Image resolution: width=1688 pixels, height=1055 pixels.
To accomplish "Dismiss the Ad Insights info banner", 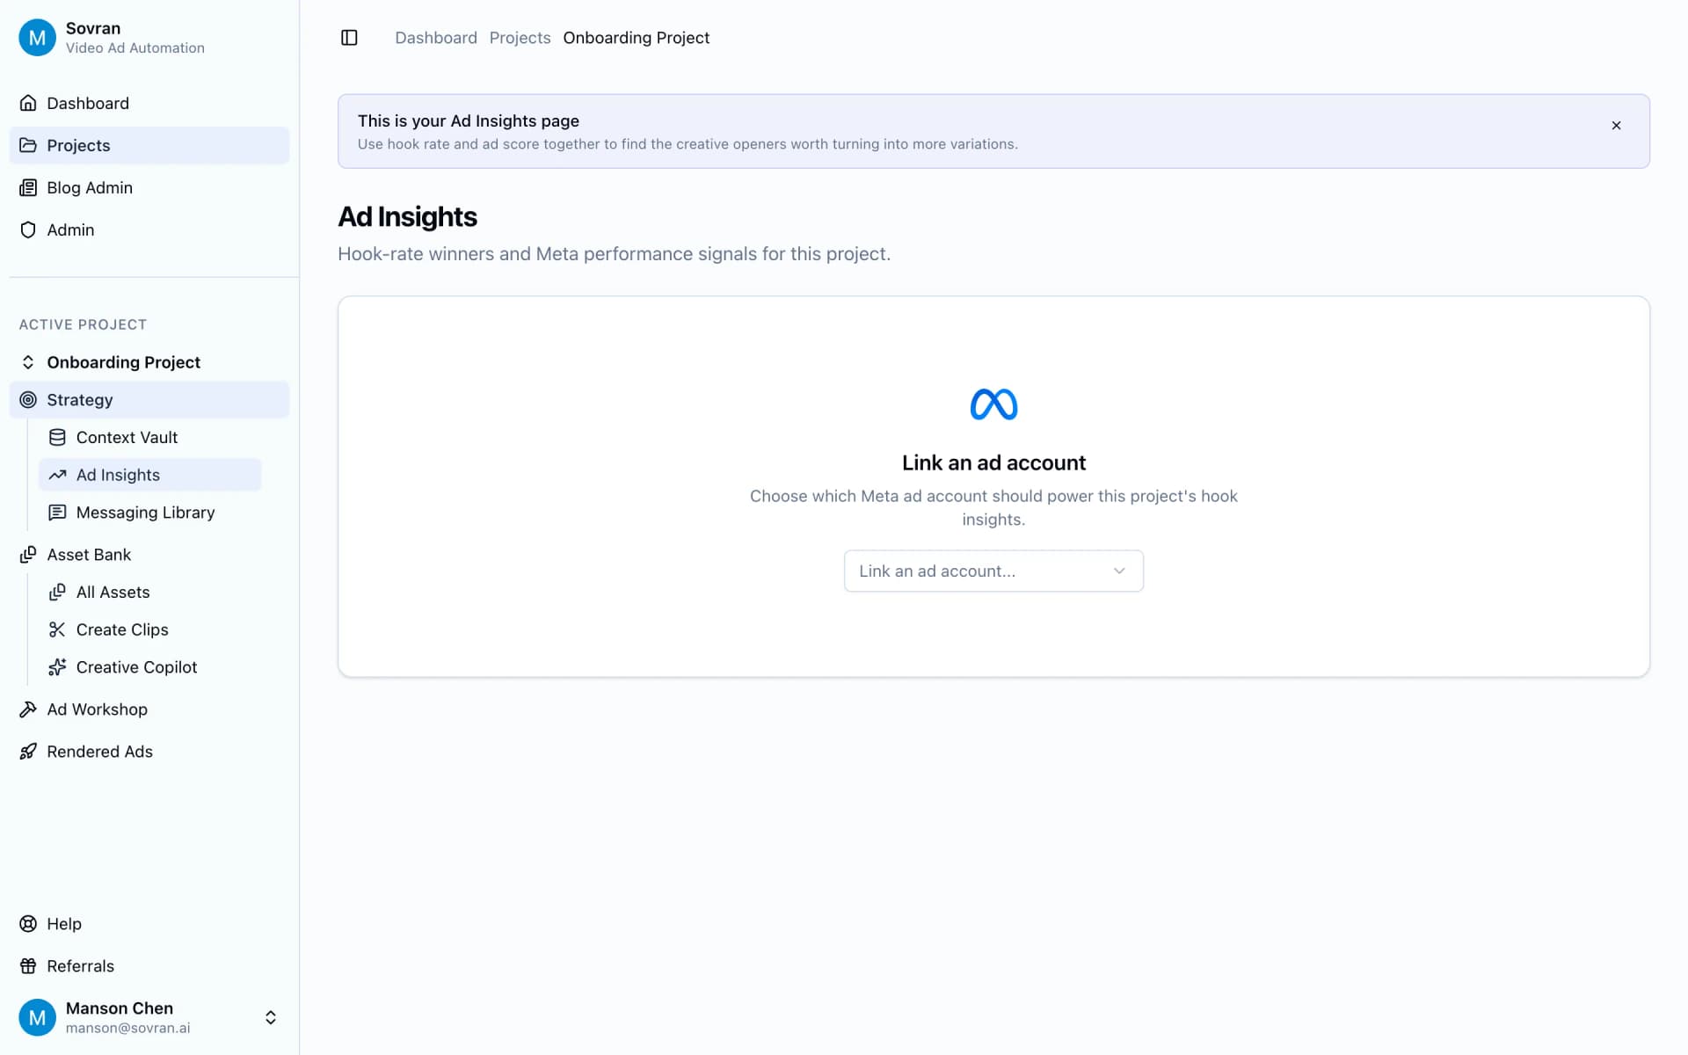I will click(1616, 126).
